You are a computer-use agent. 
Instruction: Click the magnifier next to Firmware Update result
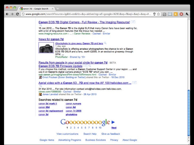[90, 66]
